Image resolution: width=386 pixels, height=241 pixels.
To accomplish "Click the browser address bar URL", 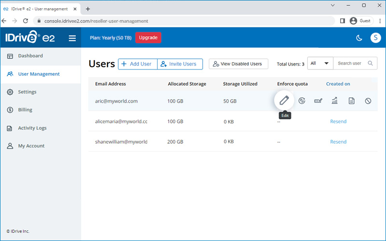I will click(96, 21).
